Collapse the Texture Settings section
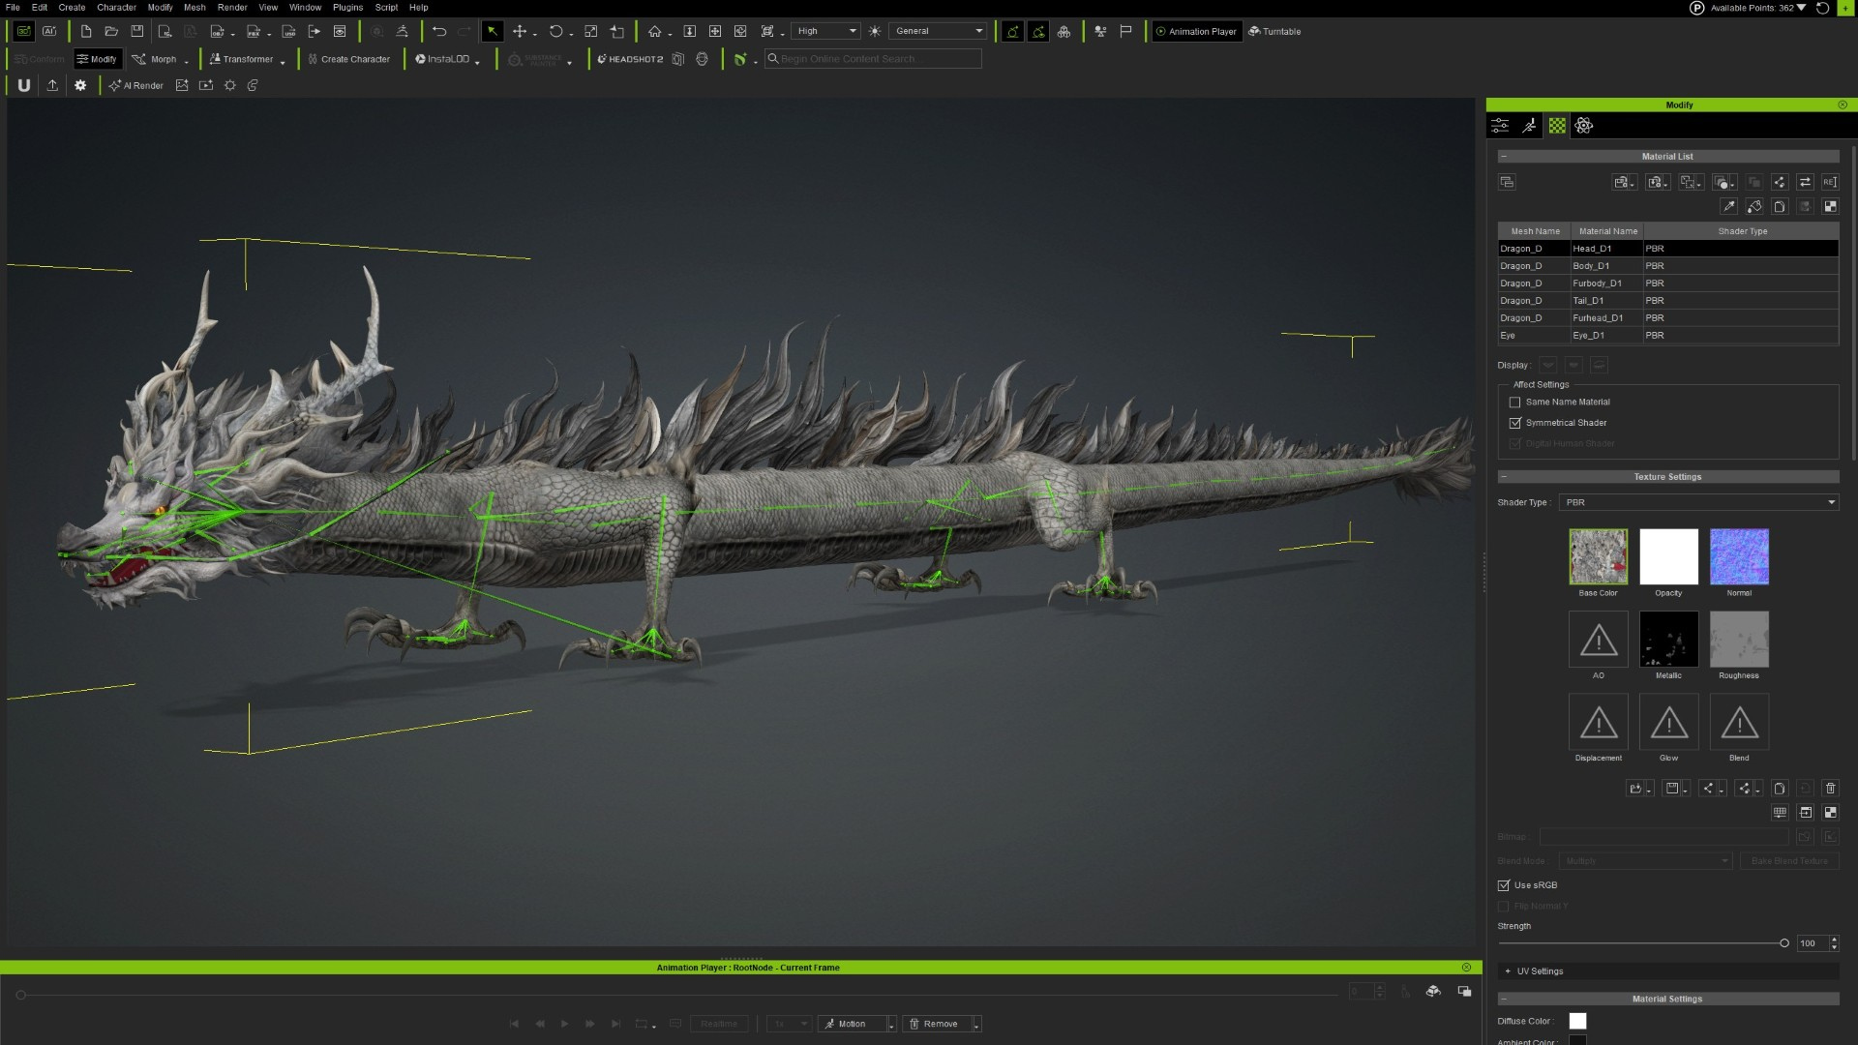 pos(1504,477)
